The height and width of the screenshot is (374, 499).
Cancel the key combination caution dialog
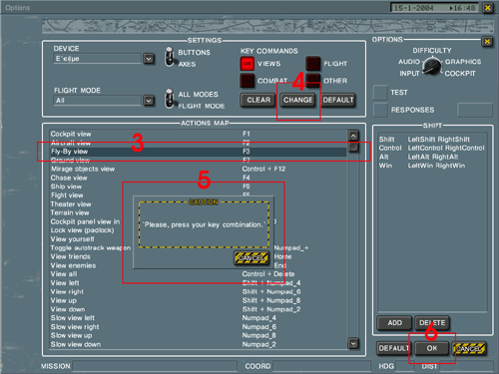tap(251, 258)
